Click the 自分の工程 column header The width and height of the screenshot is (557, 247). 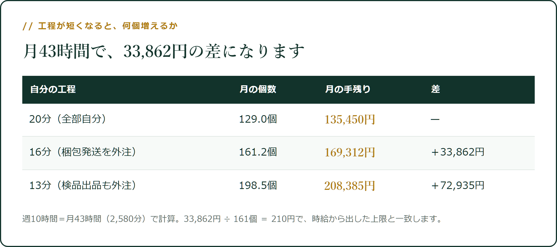[53, 89]
